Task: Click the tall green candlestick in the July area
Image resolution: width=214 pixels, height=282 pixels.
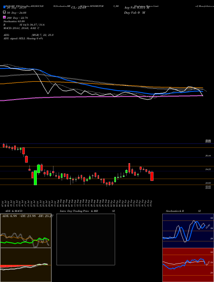Action: [x=35, y=177]
